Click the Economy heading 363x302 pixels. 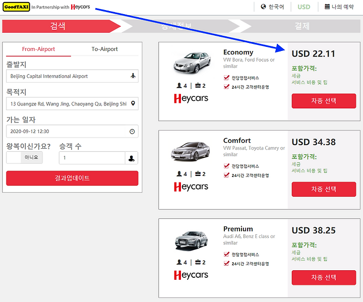(x=238, y=52)
